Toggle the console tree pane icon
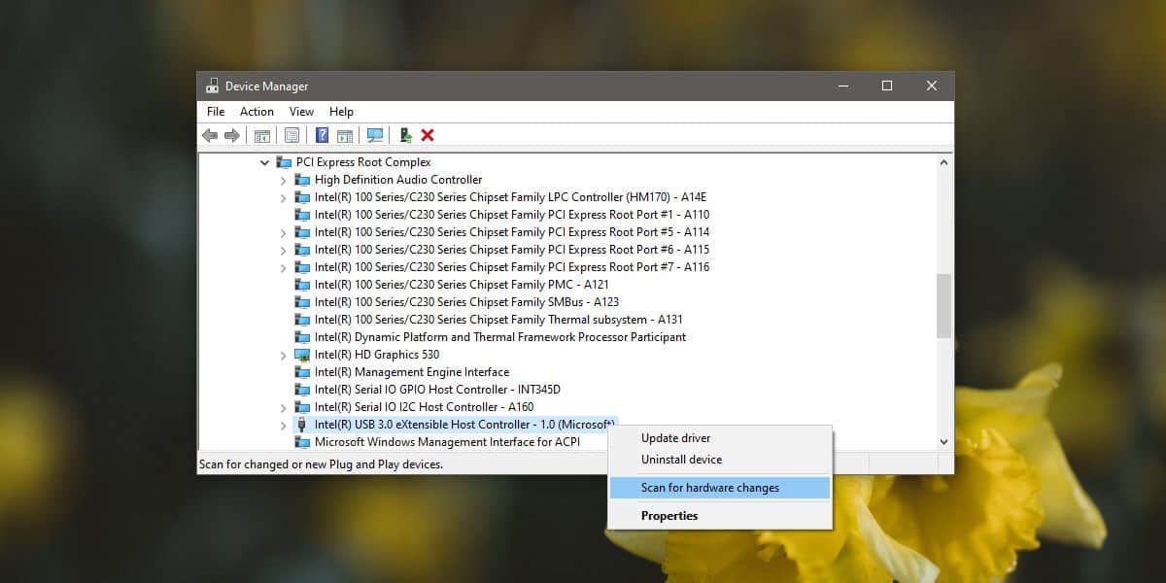 tap(261, 135)
